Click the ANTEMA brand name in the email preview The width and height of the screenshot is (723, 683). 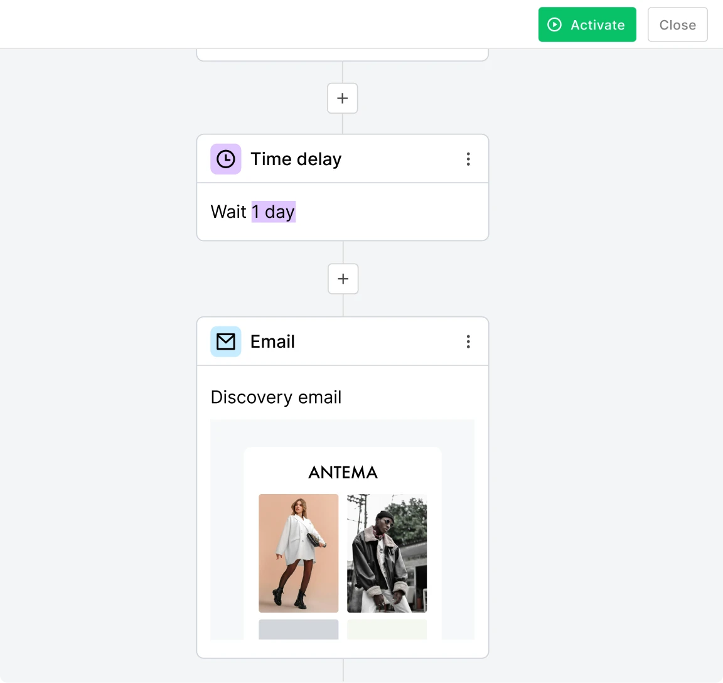click(343, 472)
